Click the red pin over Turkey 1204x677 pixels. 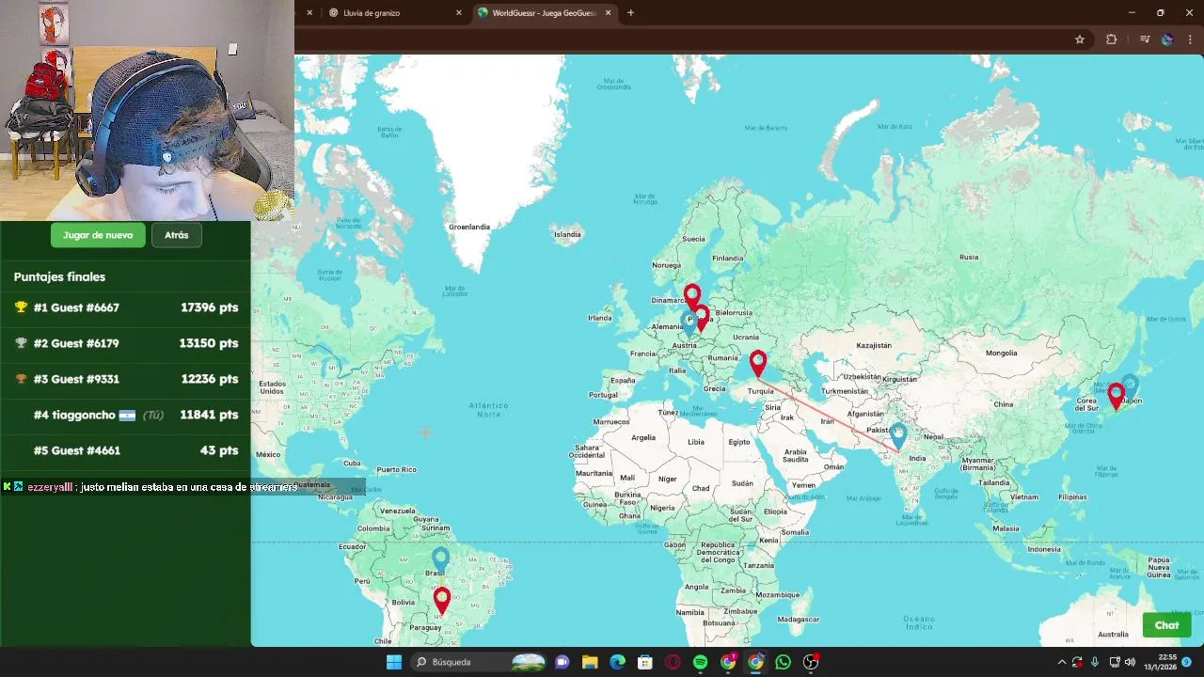pyautogui.click(x=758, y=363)
